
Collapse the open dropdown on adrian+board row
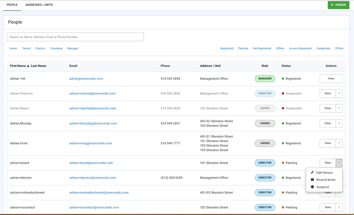point(339,163)
